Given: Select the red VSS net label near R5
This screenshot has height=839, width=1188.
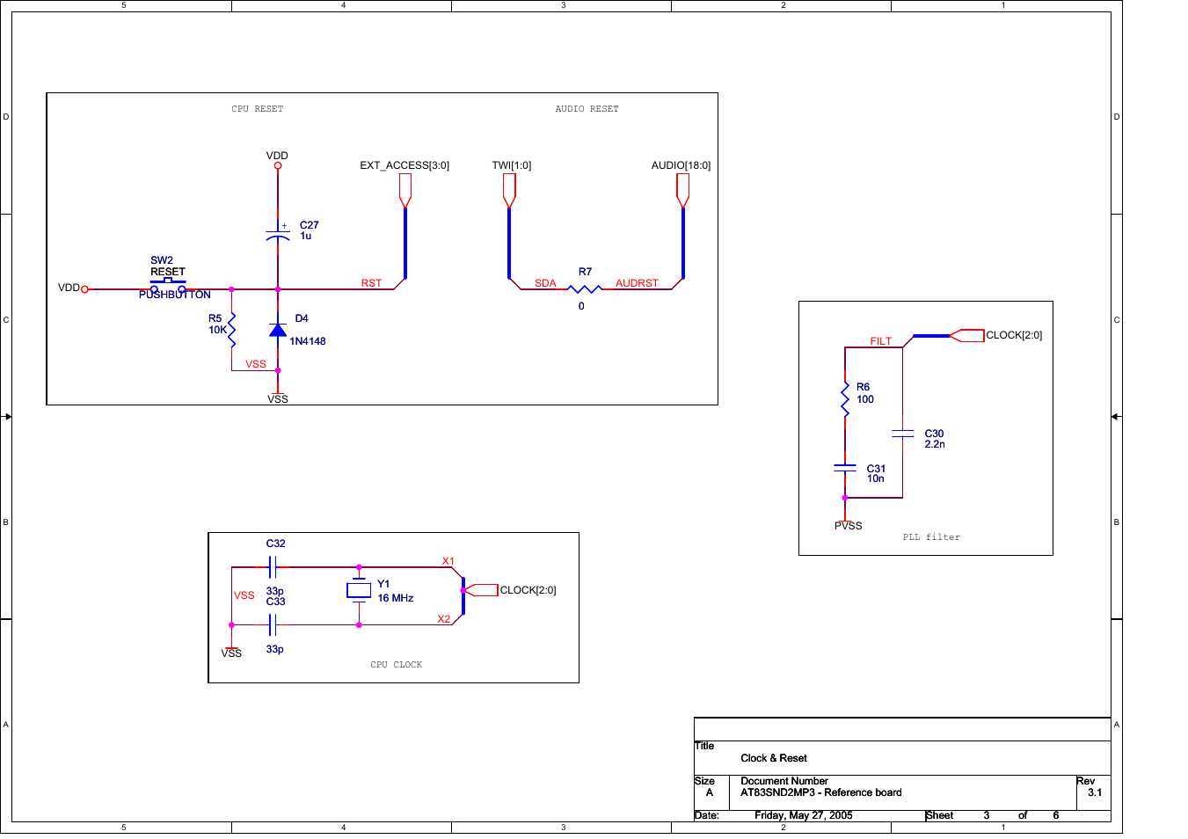Looking at the screenshot, I should pos(256,364).
